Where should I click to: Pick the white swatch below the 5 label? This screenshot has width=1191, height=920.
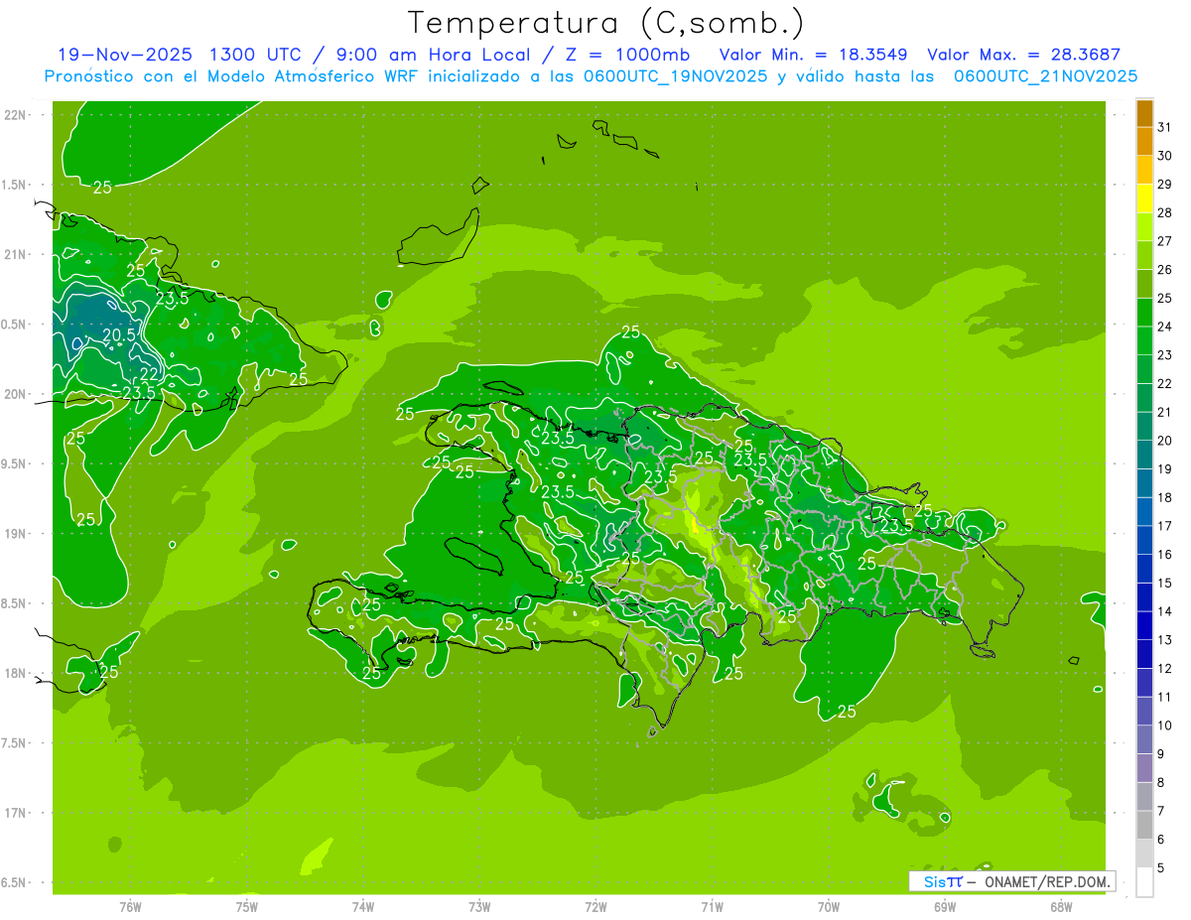click(x=1144, y=882)
